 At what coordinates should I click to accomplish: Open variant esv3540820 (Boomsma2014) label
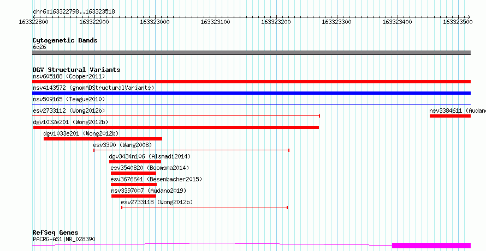(150, 168)
